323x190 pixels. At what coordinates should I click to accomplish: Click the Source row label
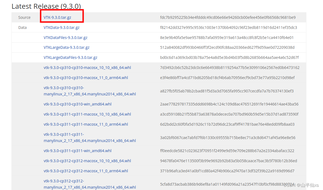coord(24,17)
